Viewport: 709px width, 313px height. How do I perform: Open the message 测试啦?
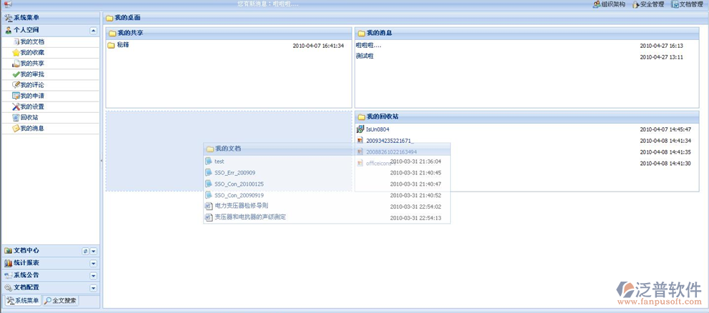pyautogui.click(x=365, y=56)
